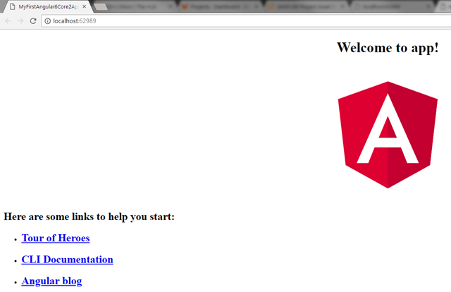
Task: Reload the localhost page
Action: tap(33, 20)
